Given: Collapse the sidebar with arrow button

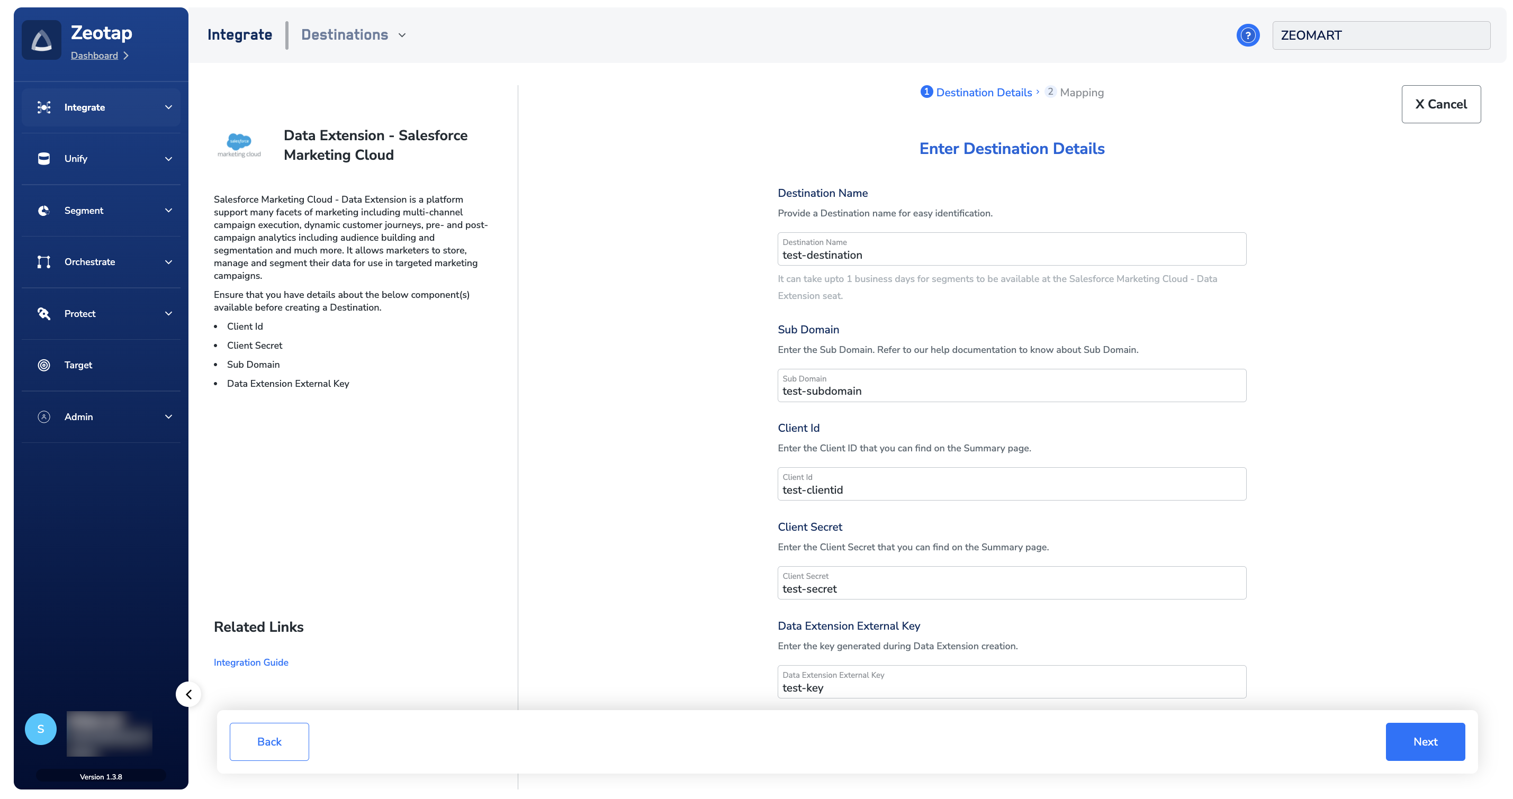Looking at the screenshot, I should [x=188, y=695].
